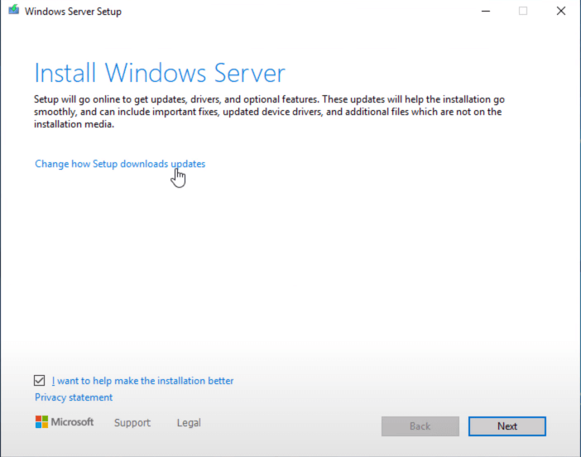Close the Windows Server Setup window
Screen dimensions: 581x457
point(561,11)
